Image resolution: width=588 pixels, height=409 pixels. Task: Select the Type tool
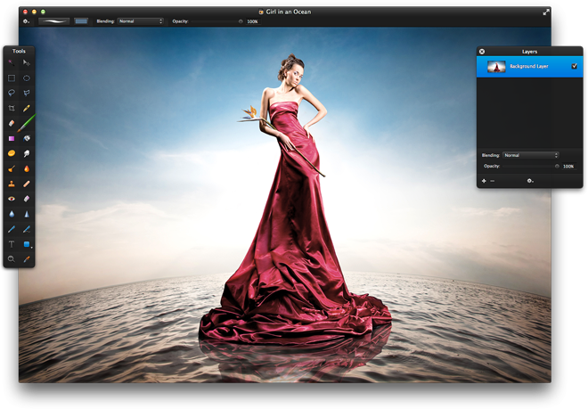pos(12,244)
